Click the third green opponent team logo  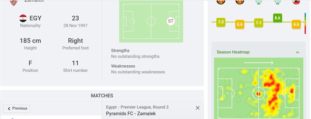(259, 2)
